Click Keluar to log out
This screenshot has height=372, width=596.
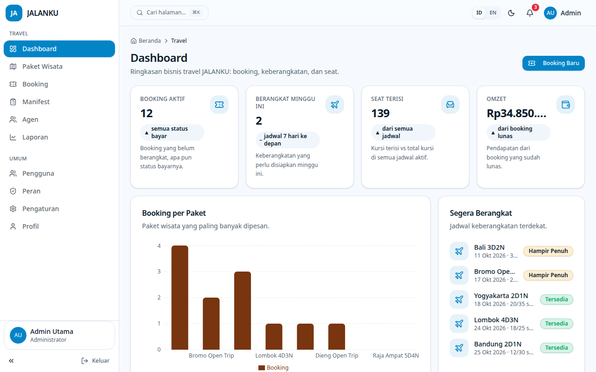pos(95,361)
